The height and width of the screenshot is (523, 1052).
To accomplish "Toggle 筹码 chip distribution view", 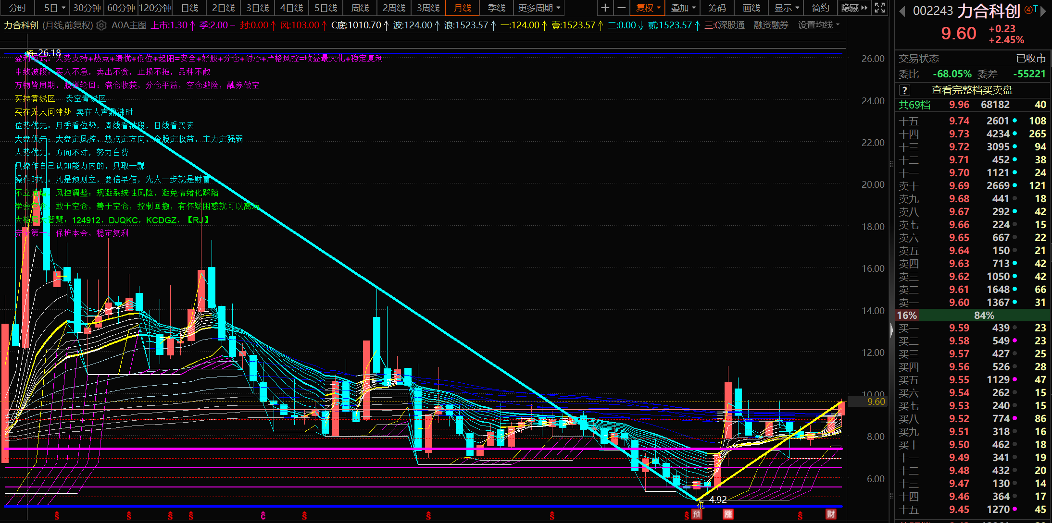I will pos(717,8).
